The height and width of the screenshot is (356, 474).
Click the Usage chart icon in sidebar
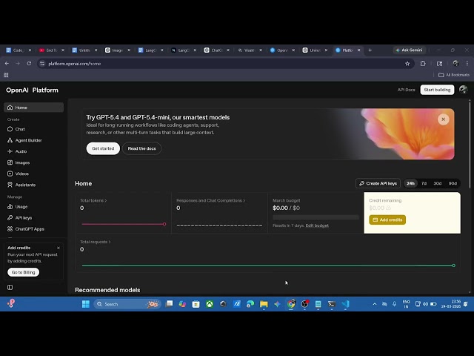(x=10, y=206)
